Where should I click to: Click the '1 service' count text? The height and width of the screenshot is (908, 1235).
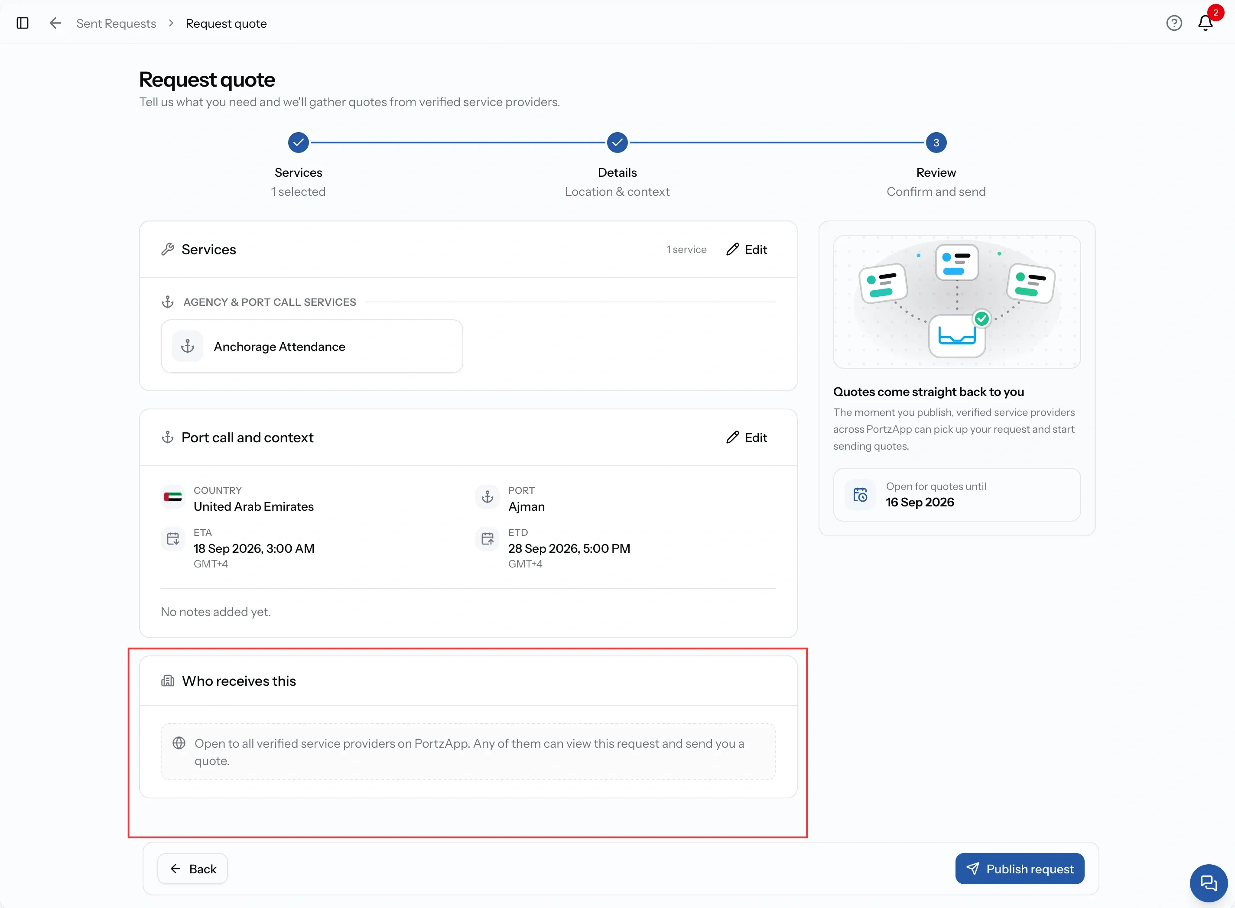tap(686, 250)
